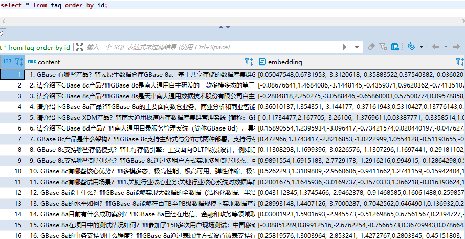Open the custom filter settings icon
This screenshot has height=239, width=465.
pos(383,47)
